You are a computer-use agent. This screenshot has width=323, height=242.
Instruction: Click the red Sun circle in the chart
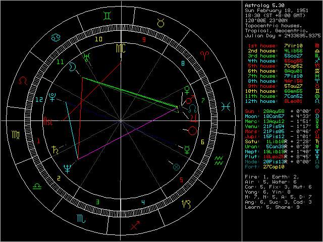tap(192, 131)
